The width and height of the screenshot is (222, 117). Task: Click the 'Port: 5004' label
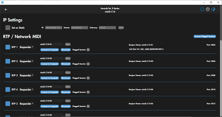pos(211,45)
